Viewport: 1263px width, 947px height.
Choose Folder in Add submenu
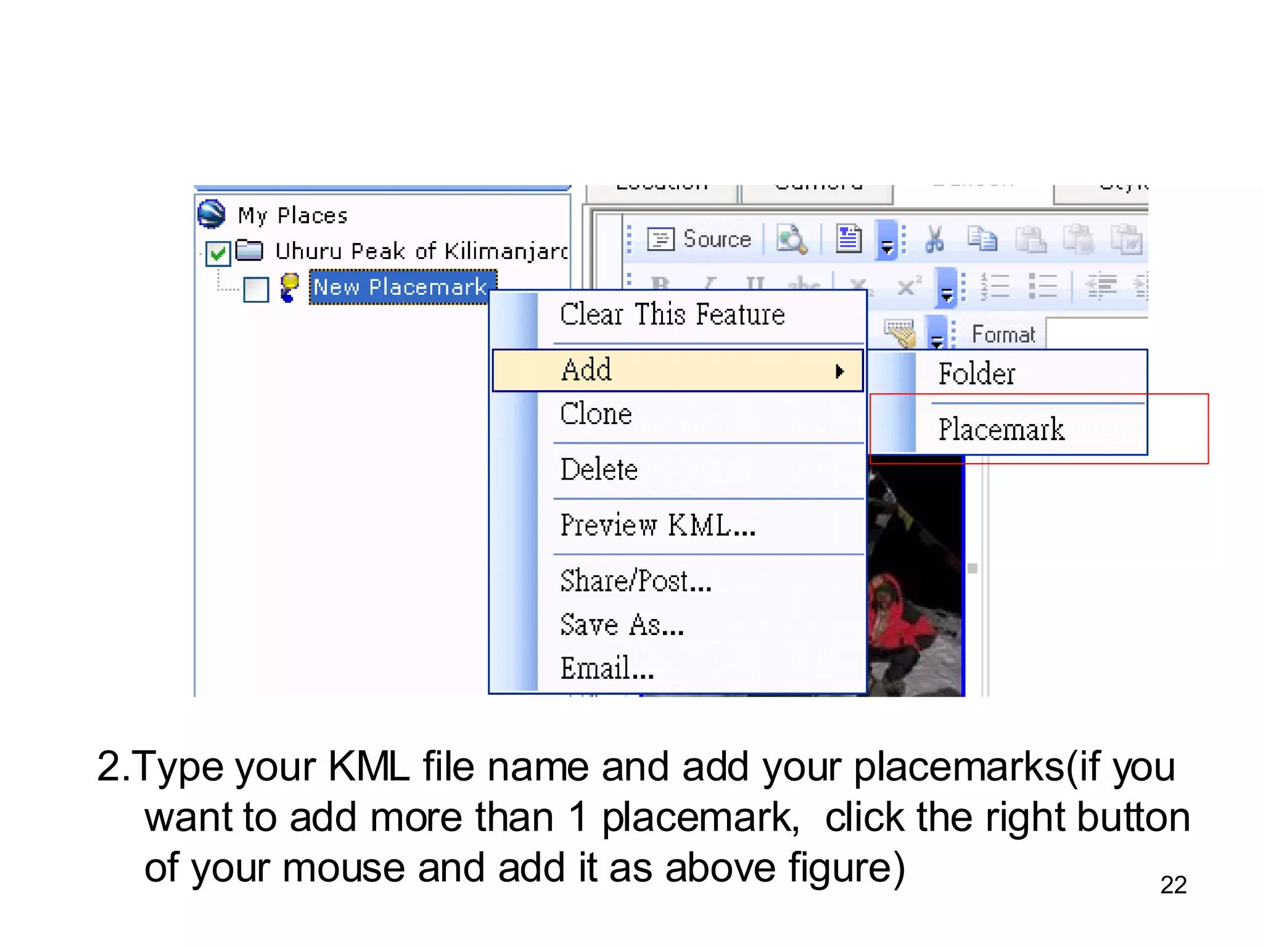point(1008,374)
